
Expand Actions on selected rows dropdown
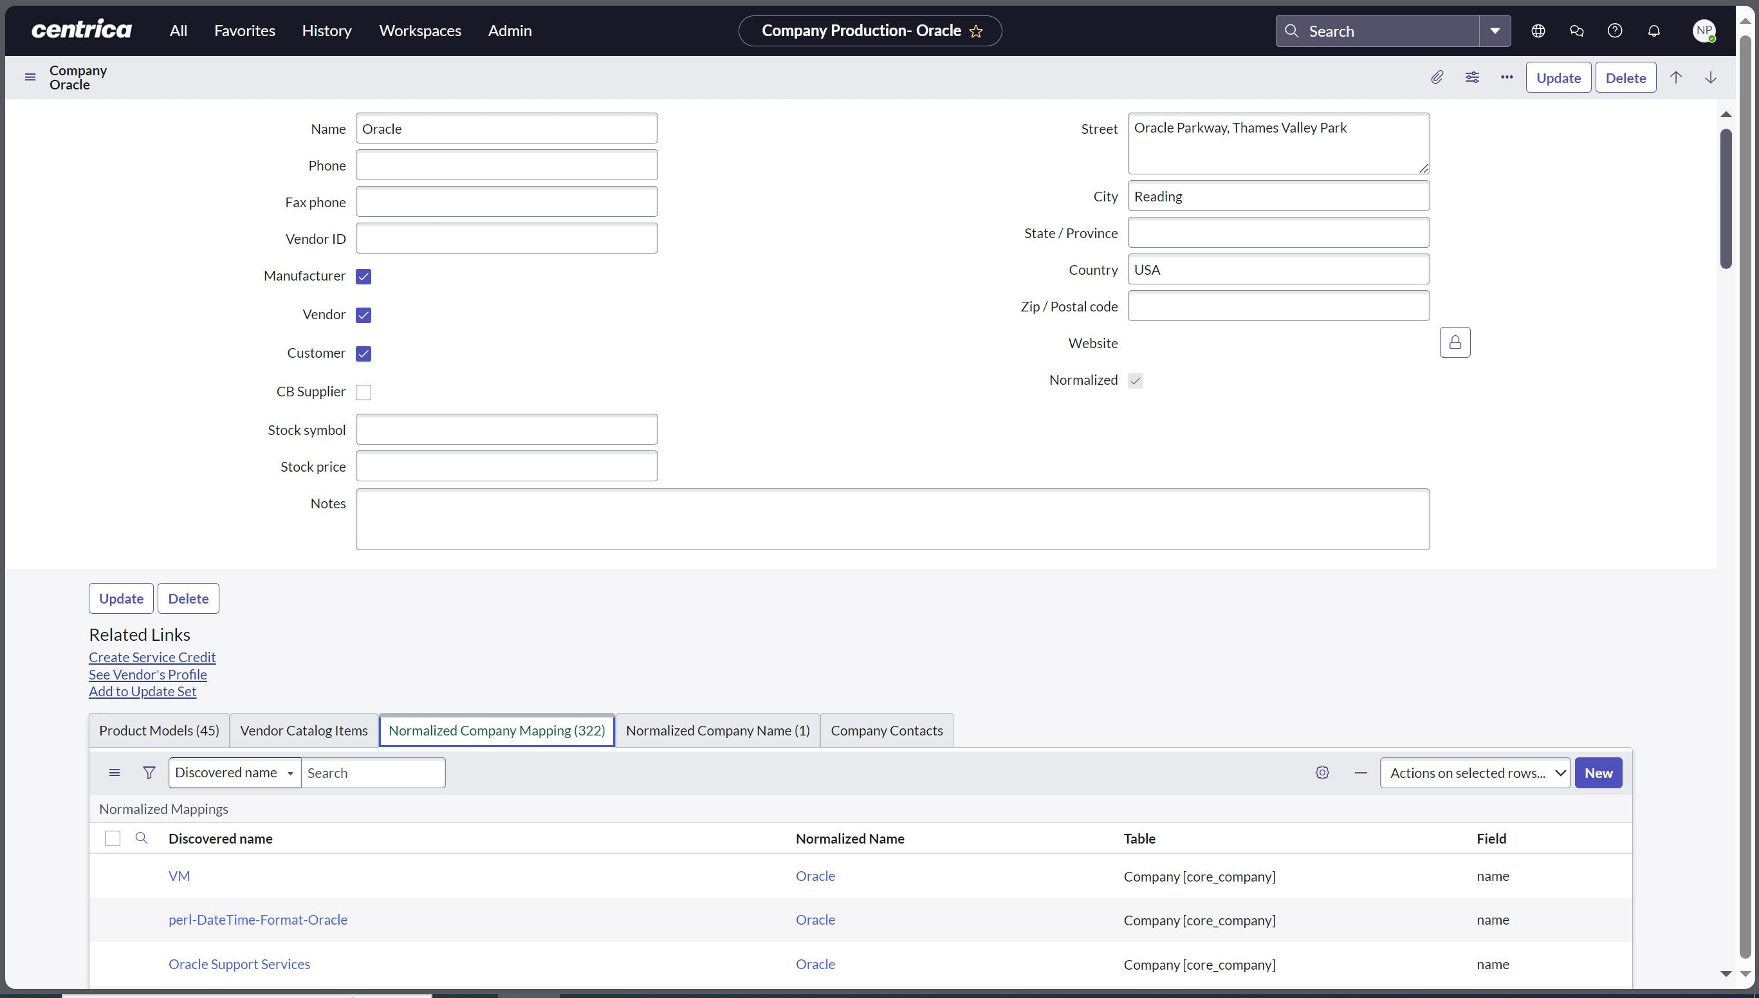1475,772
